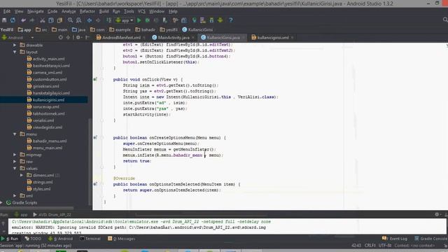Select bahadir_menu.xml in menu folder

pos(47,141)
